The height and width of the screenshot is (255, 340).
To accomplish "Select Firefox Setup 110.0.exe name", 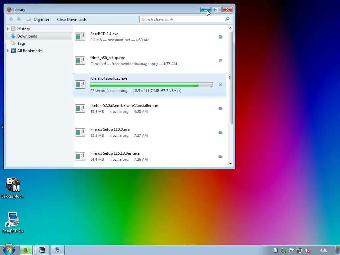I will 110,129.
